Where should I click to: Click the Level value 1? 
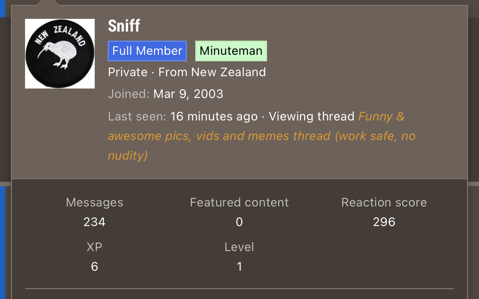[239, 267]
